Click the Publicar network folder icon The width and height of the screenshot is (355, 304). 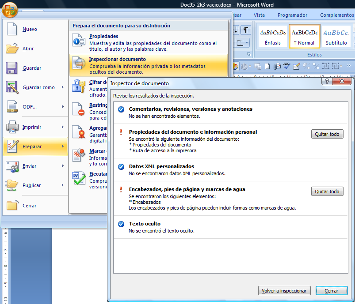[x=12, y=185]
